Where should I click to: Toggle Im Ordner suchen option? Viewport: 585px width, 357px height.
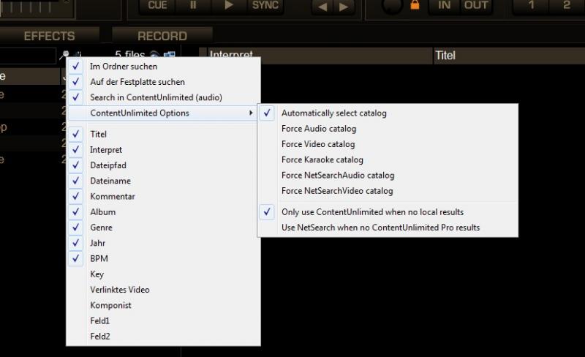[x=163, y=67]
